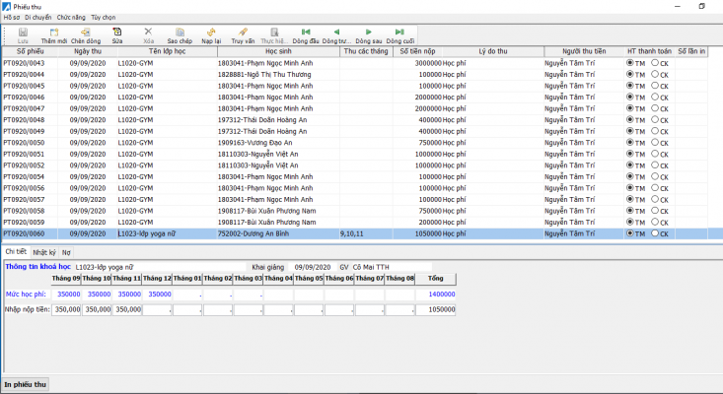
Task: Sort by Ngày thu column header
Action: (88, 51)
